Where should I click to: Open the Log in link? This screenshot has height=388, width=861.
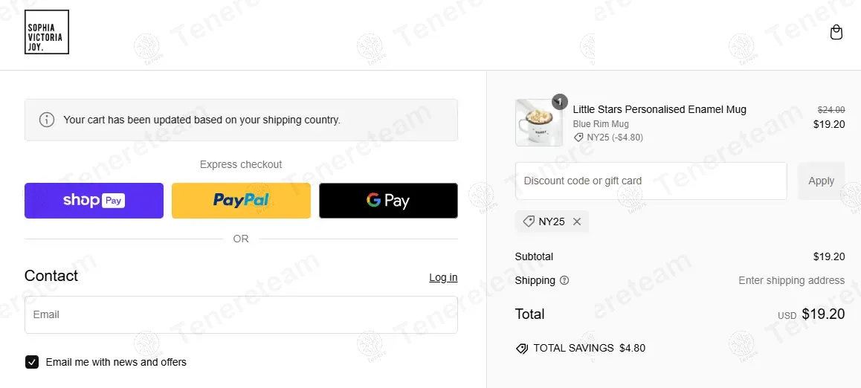pos(443,277)
